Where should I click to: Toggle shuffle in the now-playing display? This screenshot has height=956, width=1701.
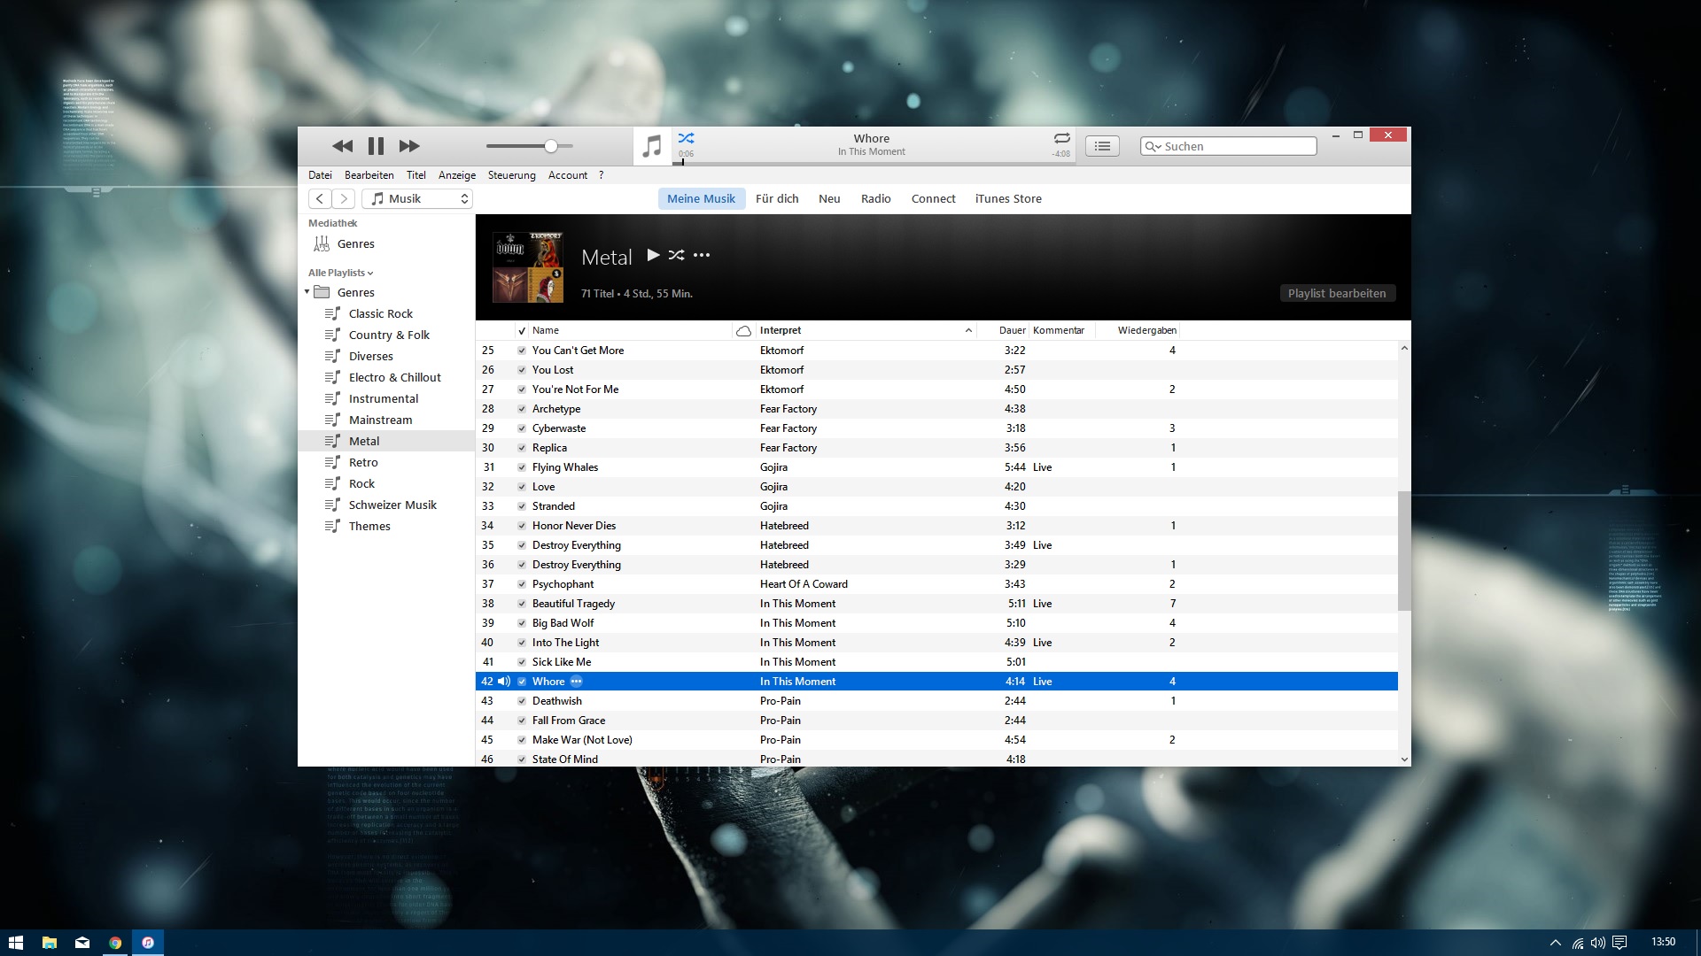(686, 138)
